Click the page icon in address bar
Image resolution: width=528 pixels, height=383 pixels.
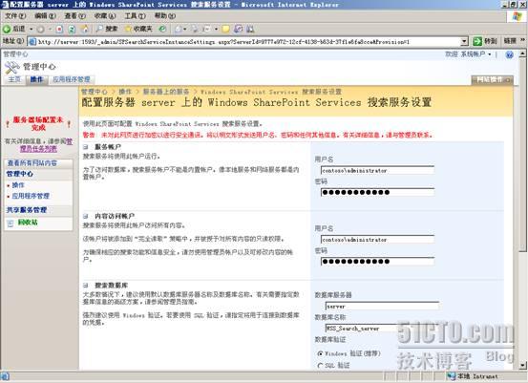tap(32, 41)
